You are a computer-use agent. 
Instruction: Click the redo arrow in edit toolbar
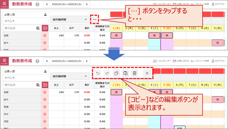107,73
